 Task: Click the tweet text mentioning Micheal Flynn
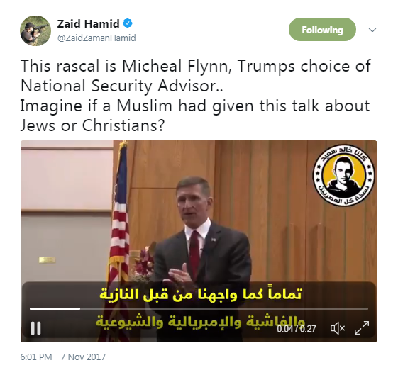click(195, 66)
